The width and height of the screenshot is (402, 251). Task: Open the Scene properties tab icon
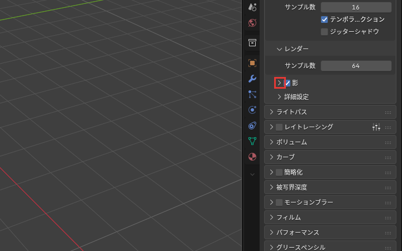coord(252,7)
